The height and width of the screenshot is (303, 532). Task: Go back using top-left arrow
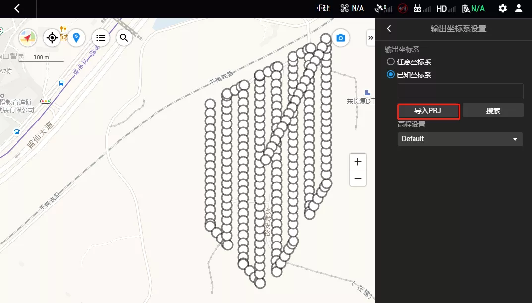click(x=17, y=8)
